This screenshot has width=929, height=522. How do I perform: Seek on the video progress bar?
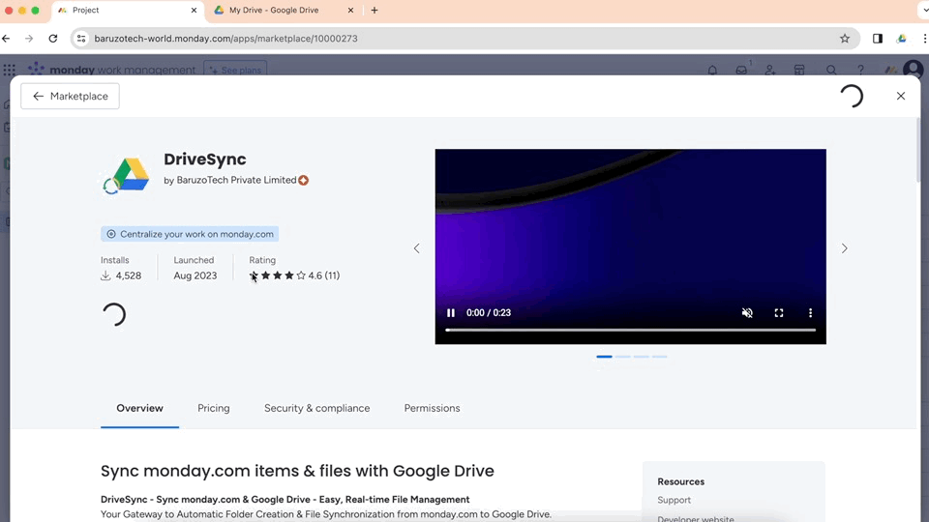pos(630,330)
